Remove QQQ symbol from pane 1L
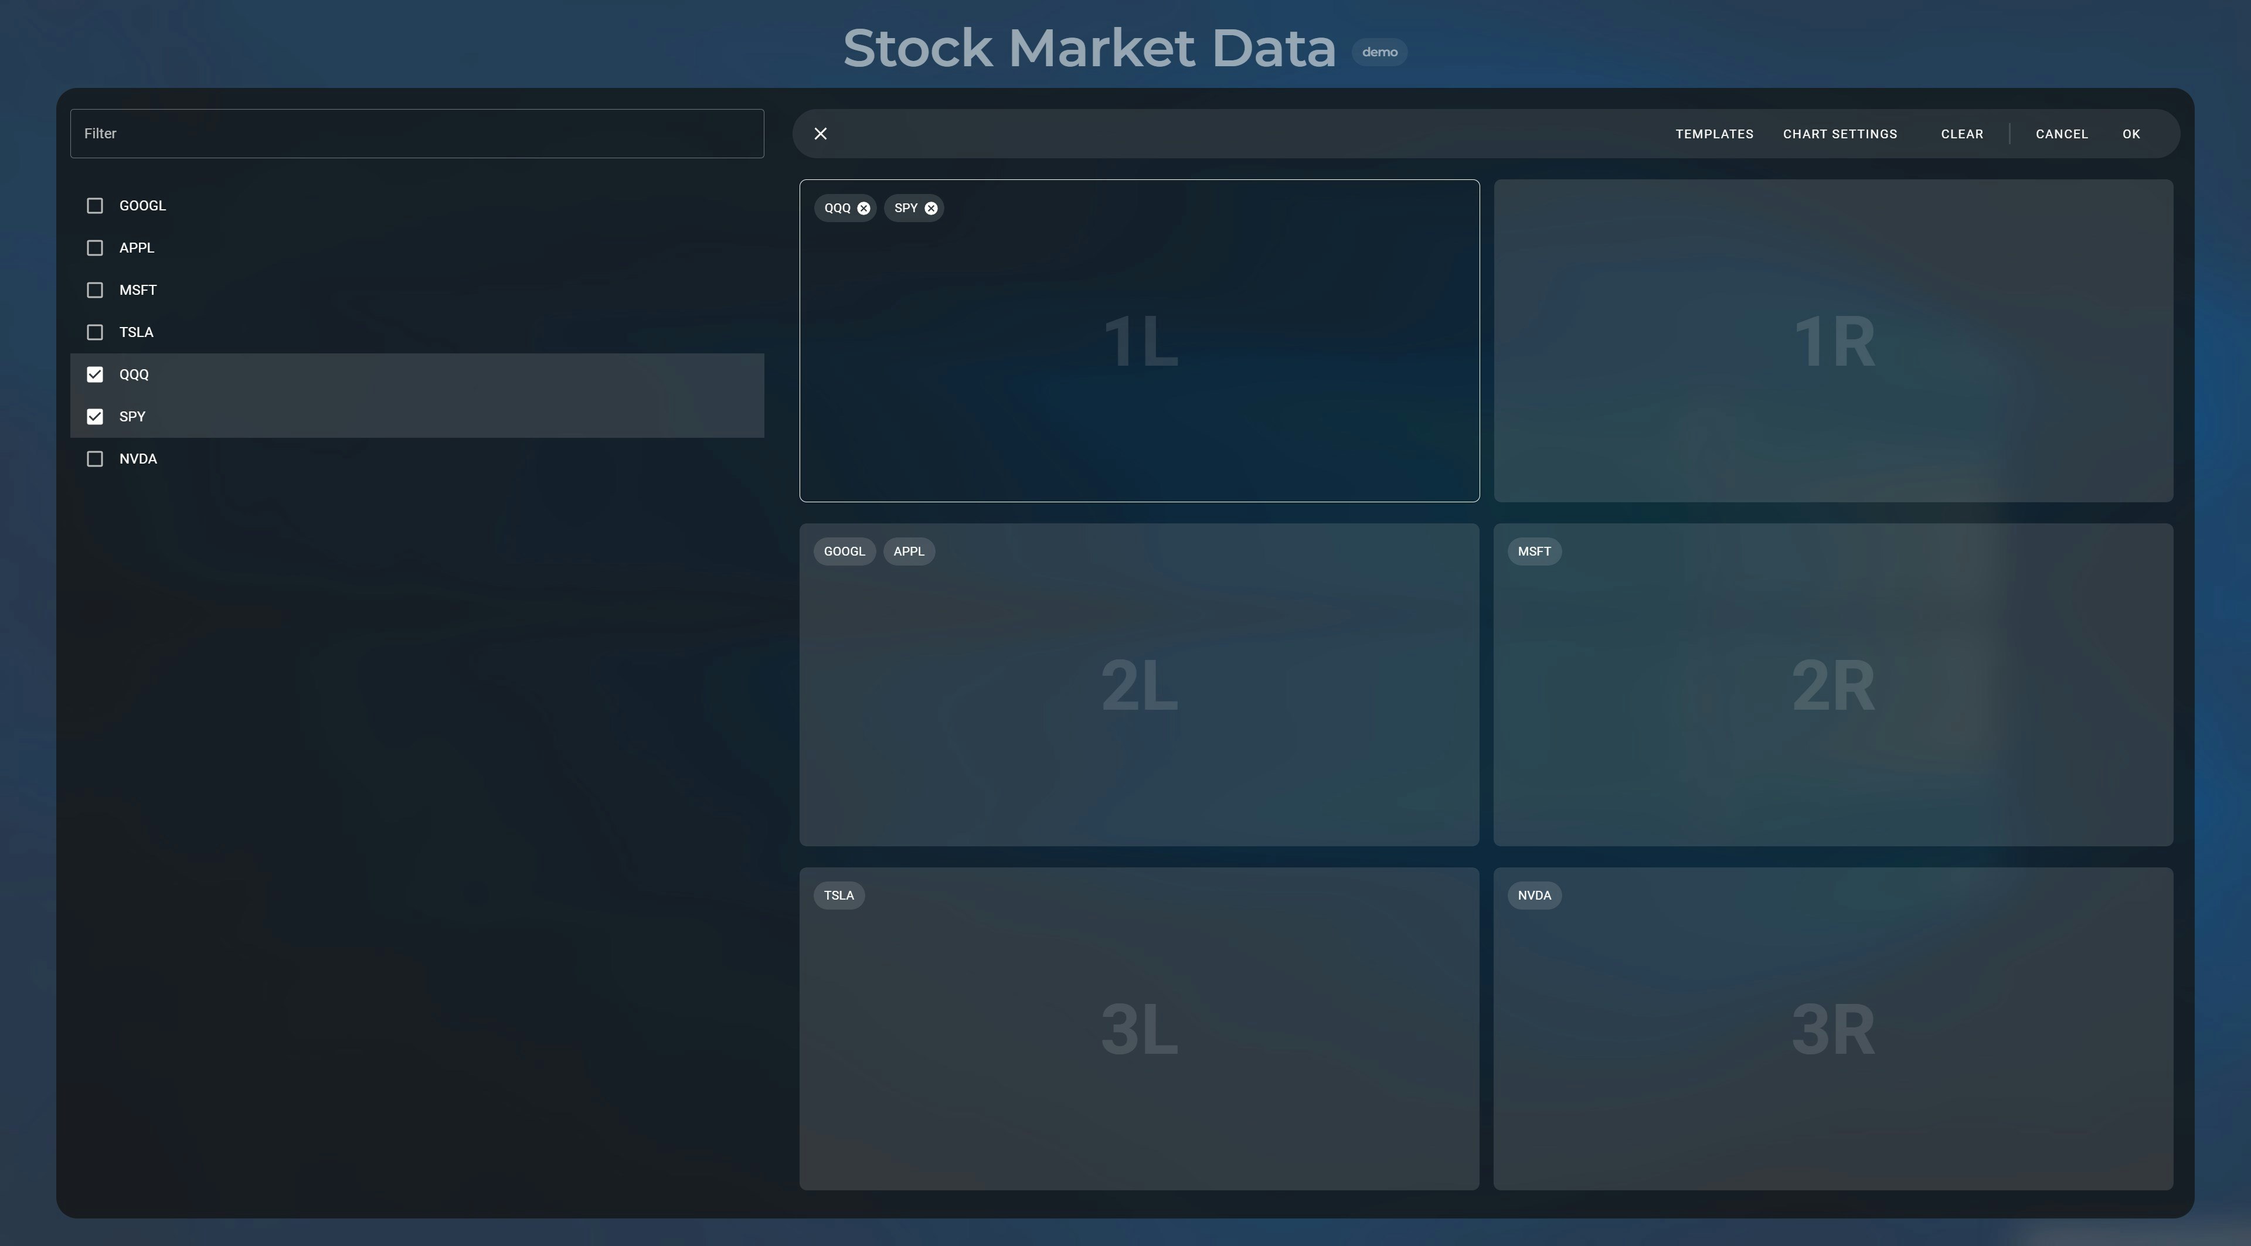The width and height of the screenshot is (2251, 1246). tap(864, 208)
